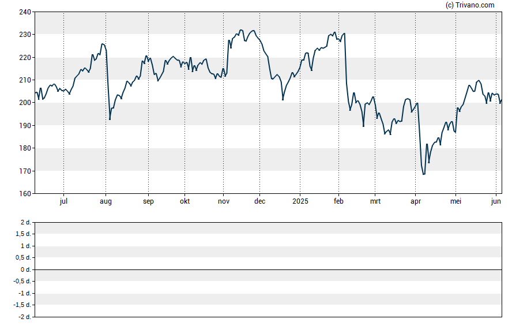Click the '1 d.' lower axis label
The width and height of the screenshot is (512, 326).
pyautogui.click(x=25, y=246)
